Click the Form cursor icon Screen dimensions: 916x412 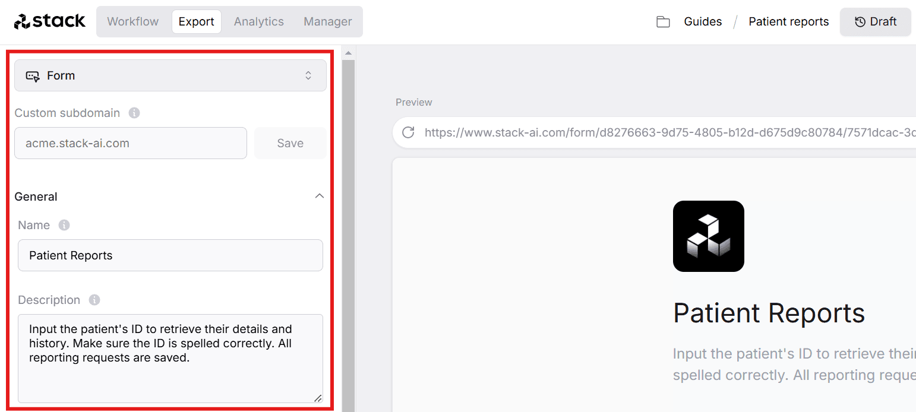point(33,76)
